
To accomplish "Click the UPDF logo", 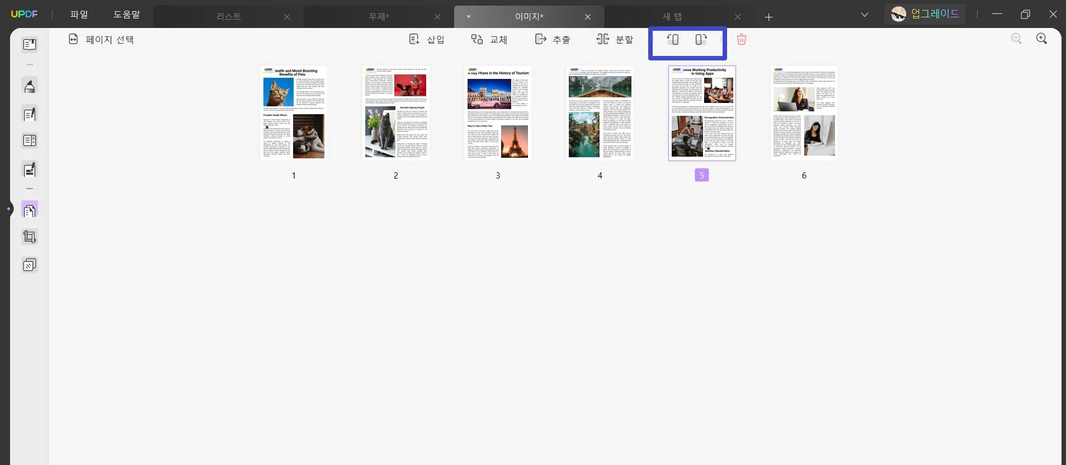I will (x=24, y=14).
